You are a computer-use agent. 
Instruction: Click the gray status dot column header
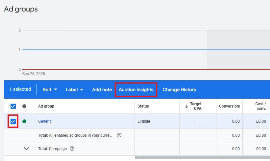(24, 106)
